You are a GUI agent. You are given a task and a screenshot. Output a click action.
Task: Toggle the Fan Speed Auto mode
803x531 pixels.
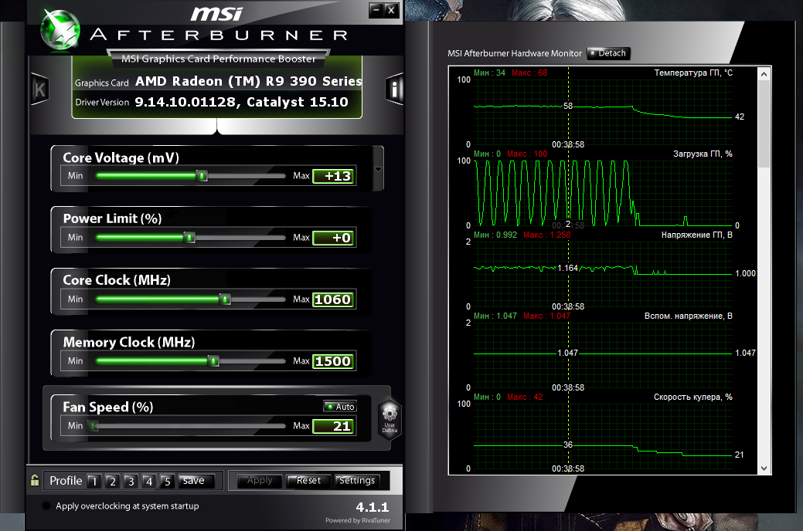point(340,407)
